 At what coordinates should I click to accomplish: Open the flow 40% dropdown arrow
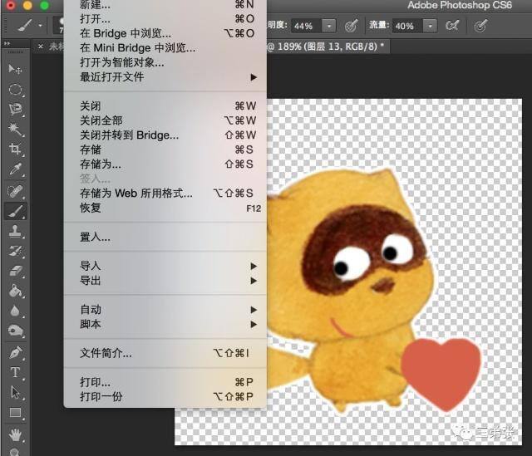coord(430,26)
